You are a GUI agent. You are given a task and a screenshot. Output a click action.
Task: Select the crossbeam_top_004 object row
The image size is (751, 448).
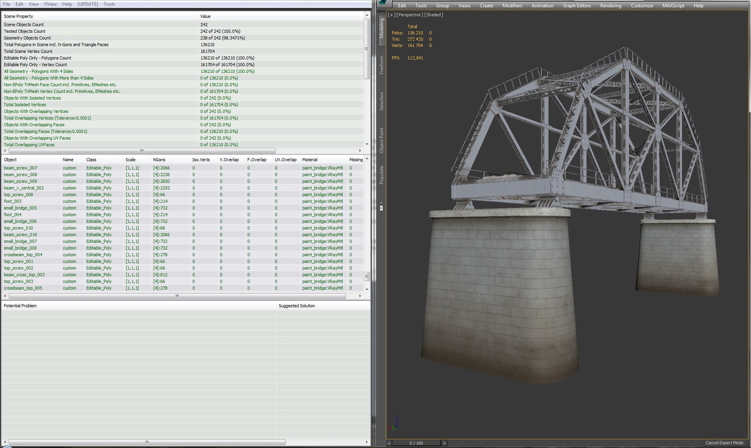pyautogui.click(x=183, y=255)
